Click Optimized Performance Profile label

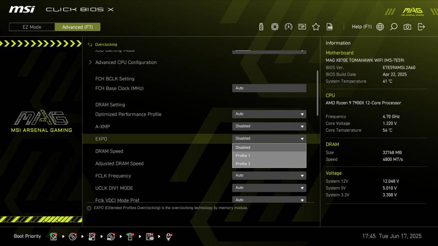[x=128, y=114]
